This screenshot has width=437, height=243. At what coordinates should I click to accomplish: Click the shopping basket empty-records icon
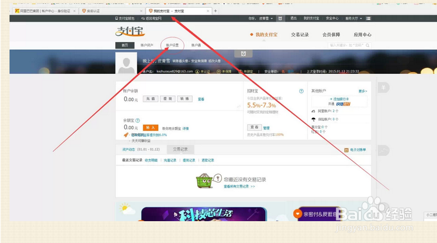[204, 181]
